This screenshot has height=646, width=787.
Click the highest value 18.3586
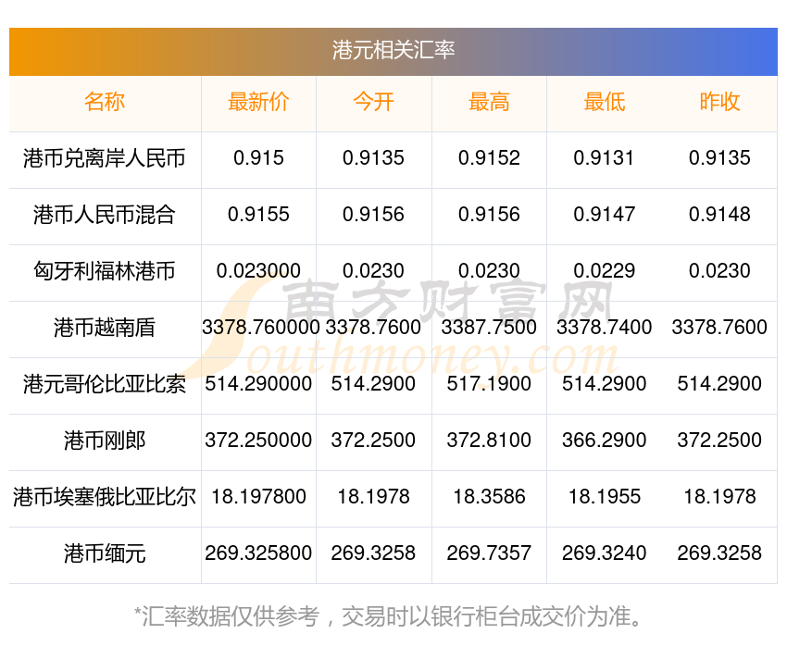tap(489, 497)
